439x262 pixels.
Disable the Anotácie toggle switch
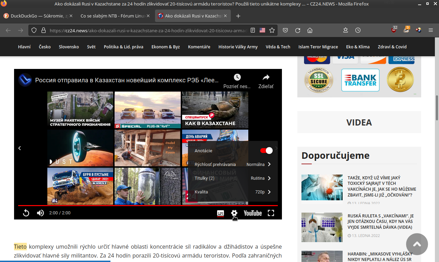pos(266,151)
